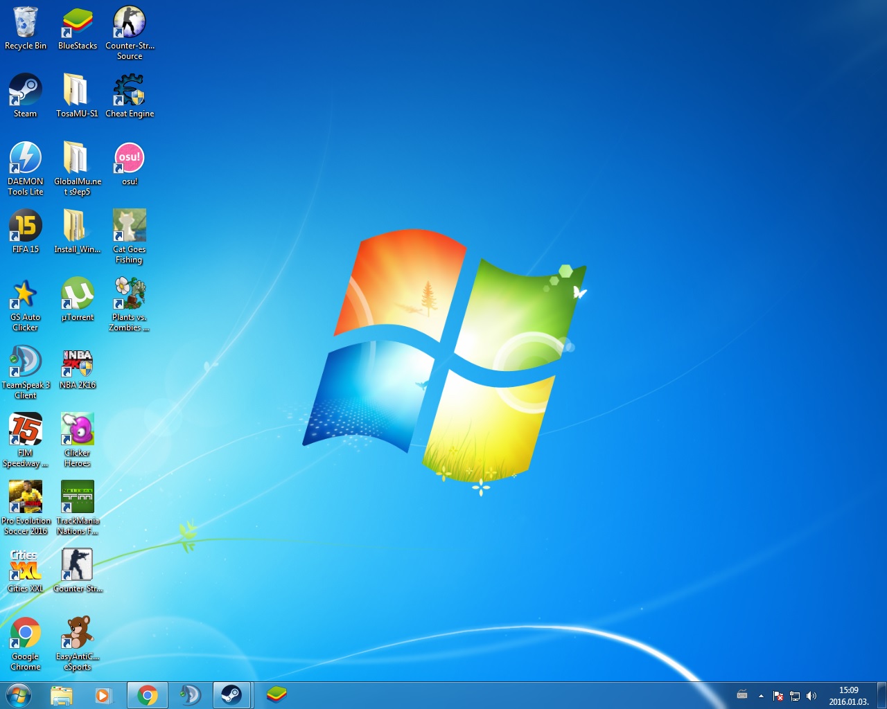This screenshot has width=887, height=709.
Task: Click the Show desktop button
Action: [881, 695]
